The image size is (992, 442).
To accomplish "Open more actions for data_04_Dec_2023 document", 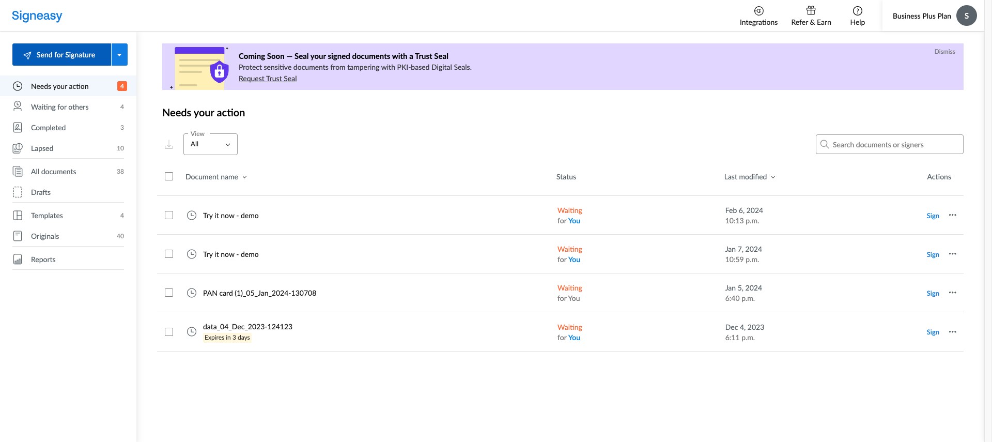I will coord(953,332).
